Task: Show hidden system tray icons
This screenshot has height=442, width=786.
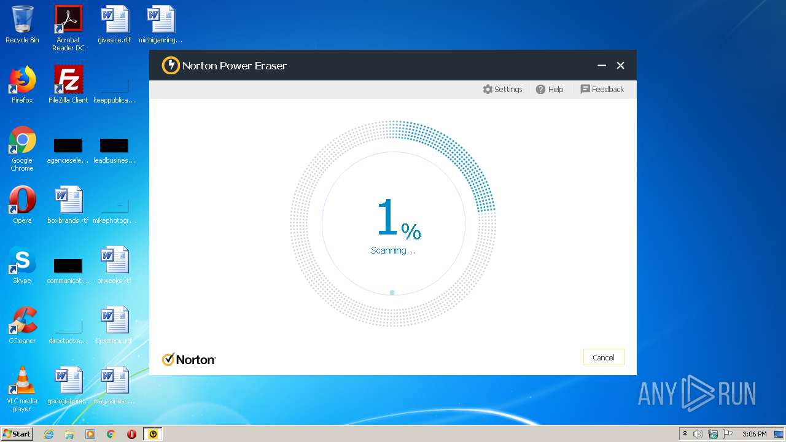Action: click(x=685, y=434)
